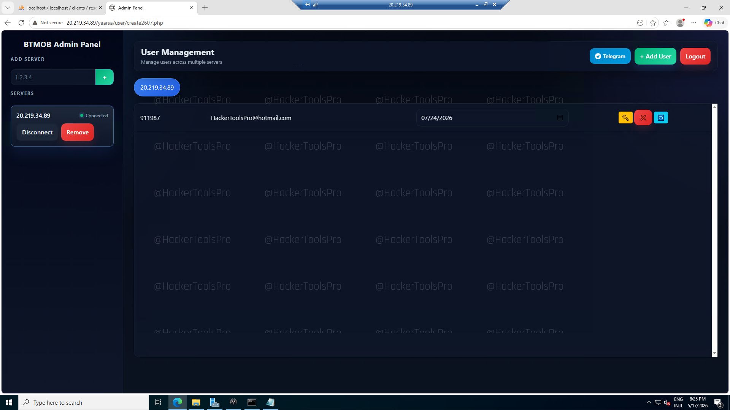Click the email HackerToolsPro@hotmail.com
The height and width of the screenshot is (410, 730).
(x=251, y=118)
